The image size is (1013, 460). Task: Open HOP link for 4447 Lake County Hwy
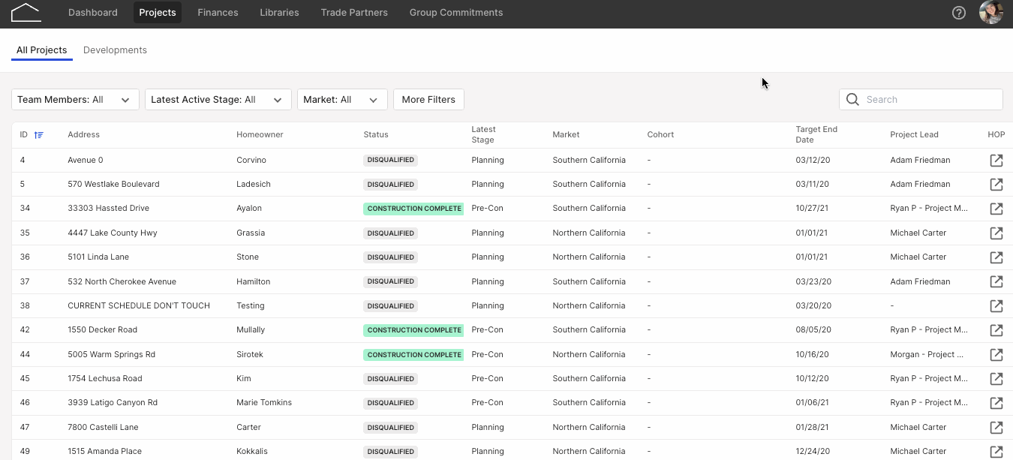point(996,233)
